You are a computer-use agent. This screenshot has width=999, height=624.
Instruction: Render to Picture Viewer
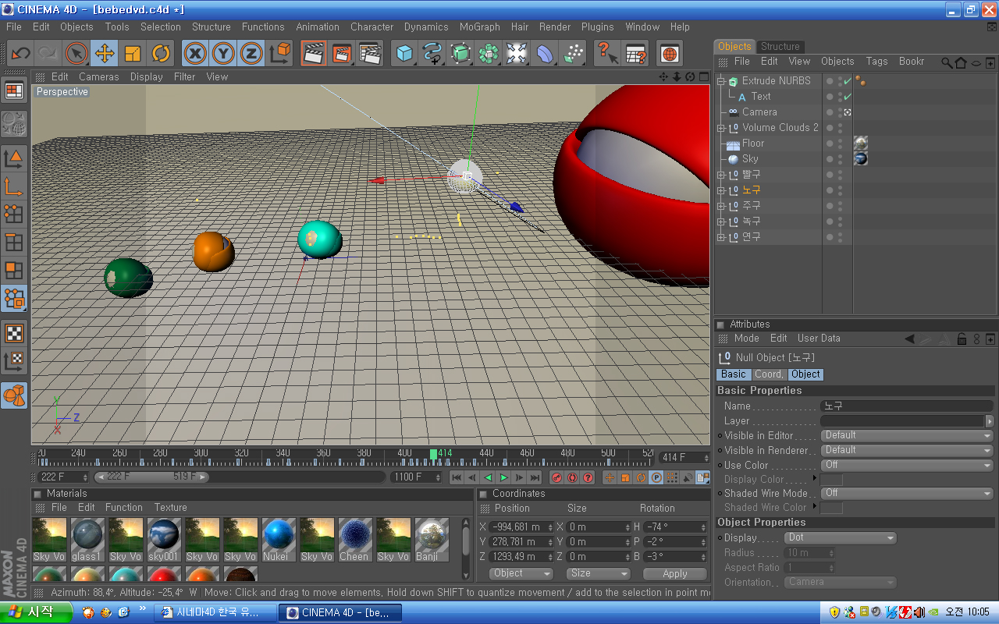342,53
